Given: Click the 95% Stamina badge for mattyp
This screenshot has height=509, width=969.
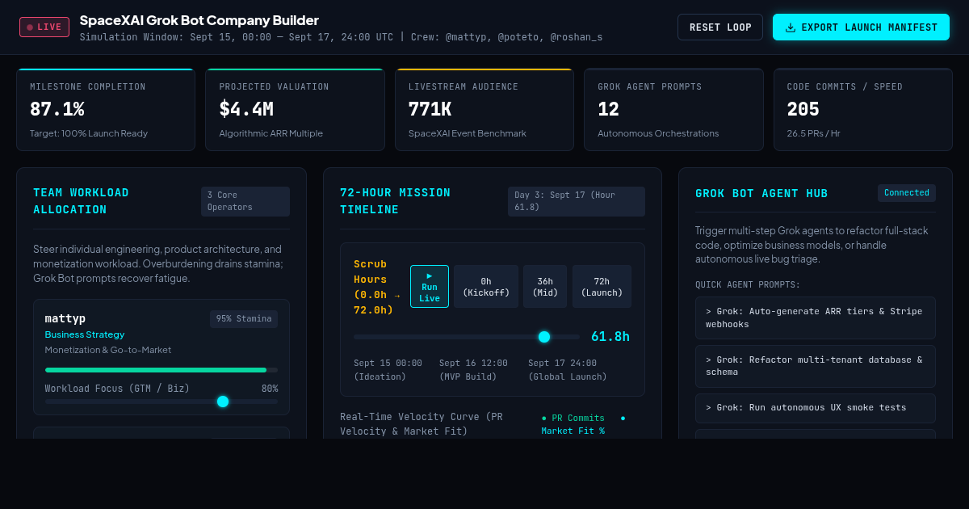Looking at the screenshot, I should coord(244,319).
